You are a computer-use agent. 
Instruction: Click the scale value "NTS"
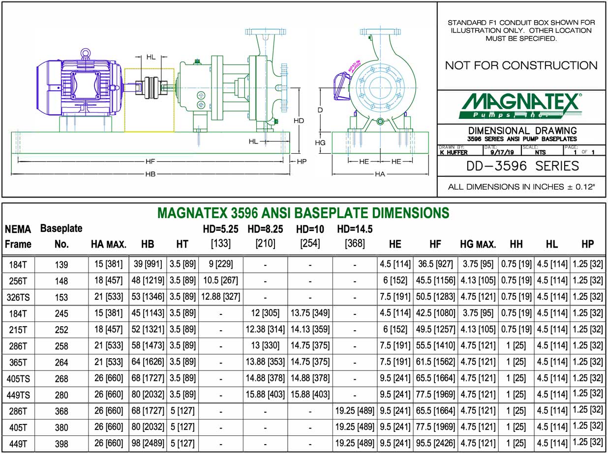pos(540,152)
